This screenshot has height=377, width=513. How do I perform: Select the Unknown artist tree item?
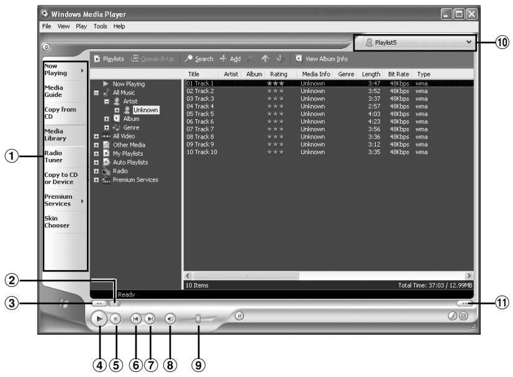(145, 110)
